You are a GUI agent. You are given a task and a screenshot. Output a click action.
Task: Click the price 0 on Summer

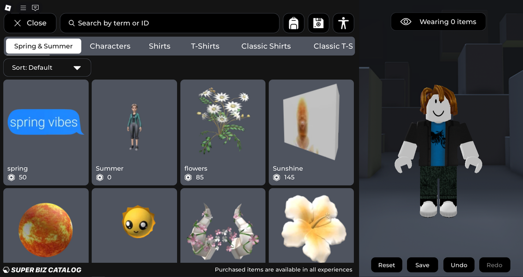[x=109, y=177]
